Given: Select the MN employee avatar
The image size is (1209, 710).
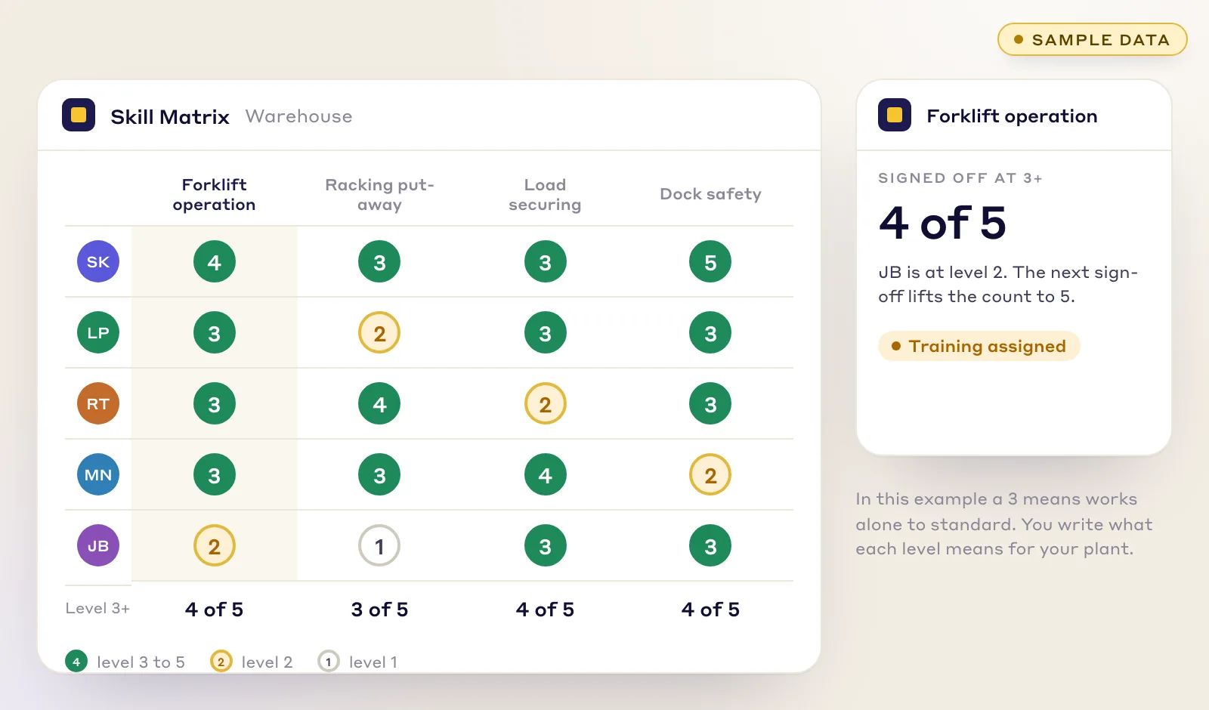Looking at the screenshot, I should point(98,474).
